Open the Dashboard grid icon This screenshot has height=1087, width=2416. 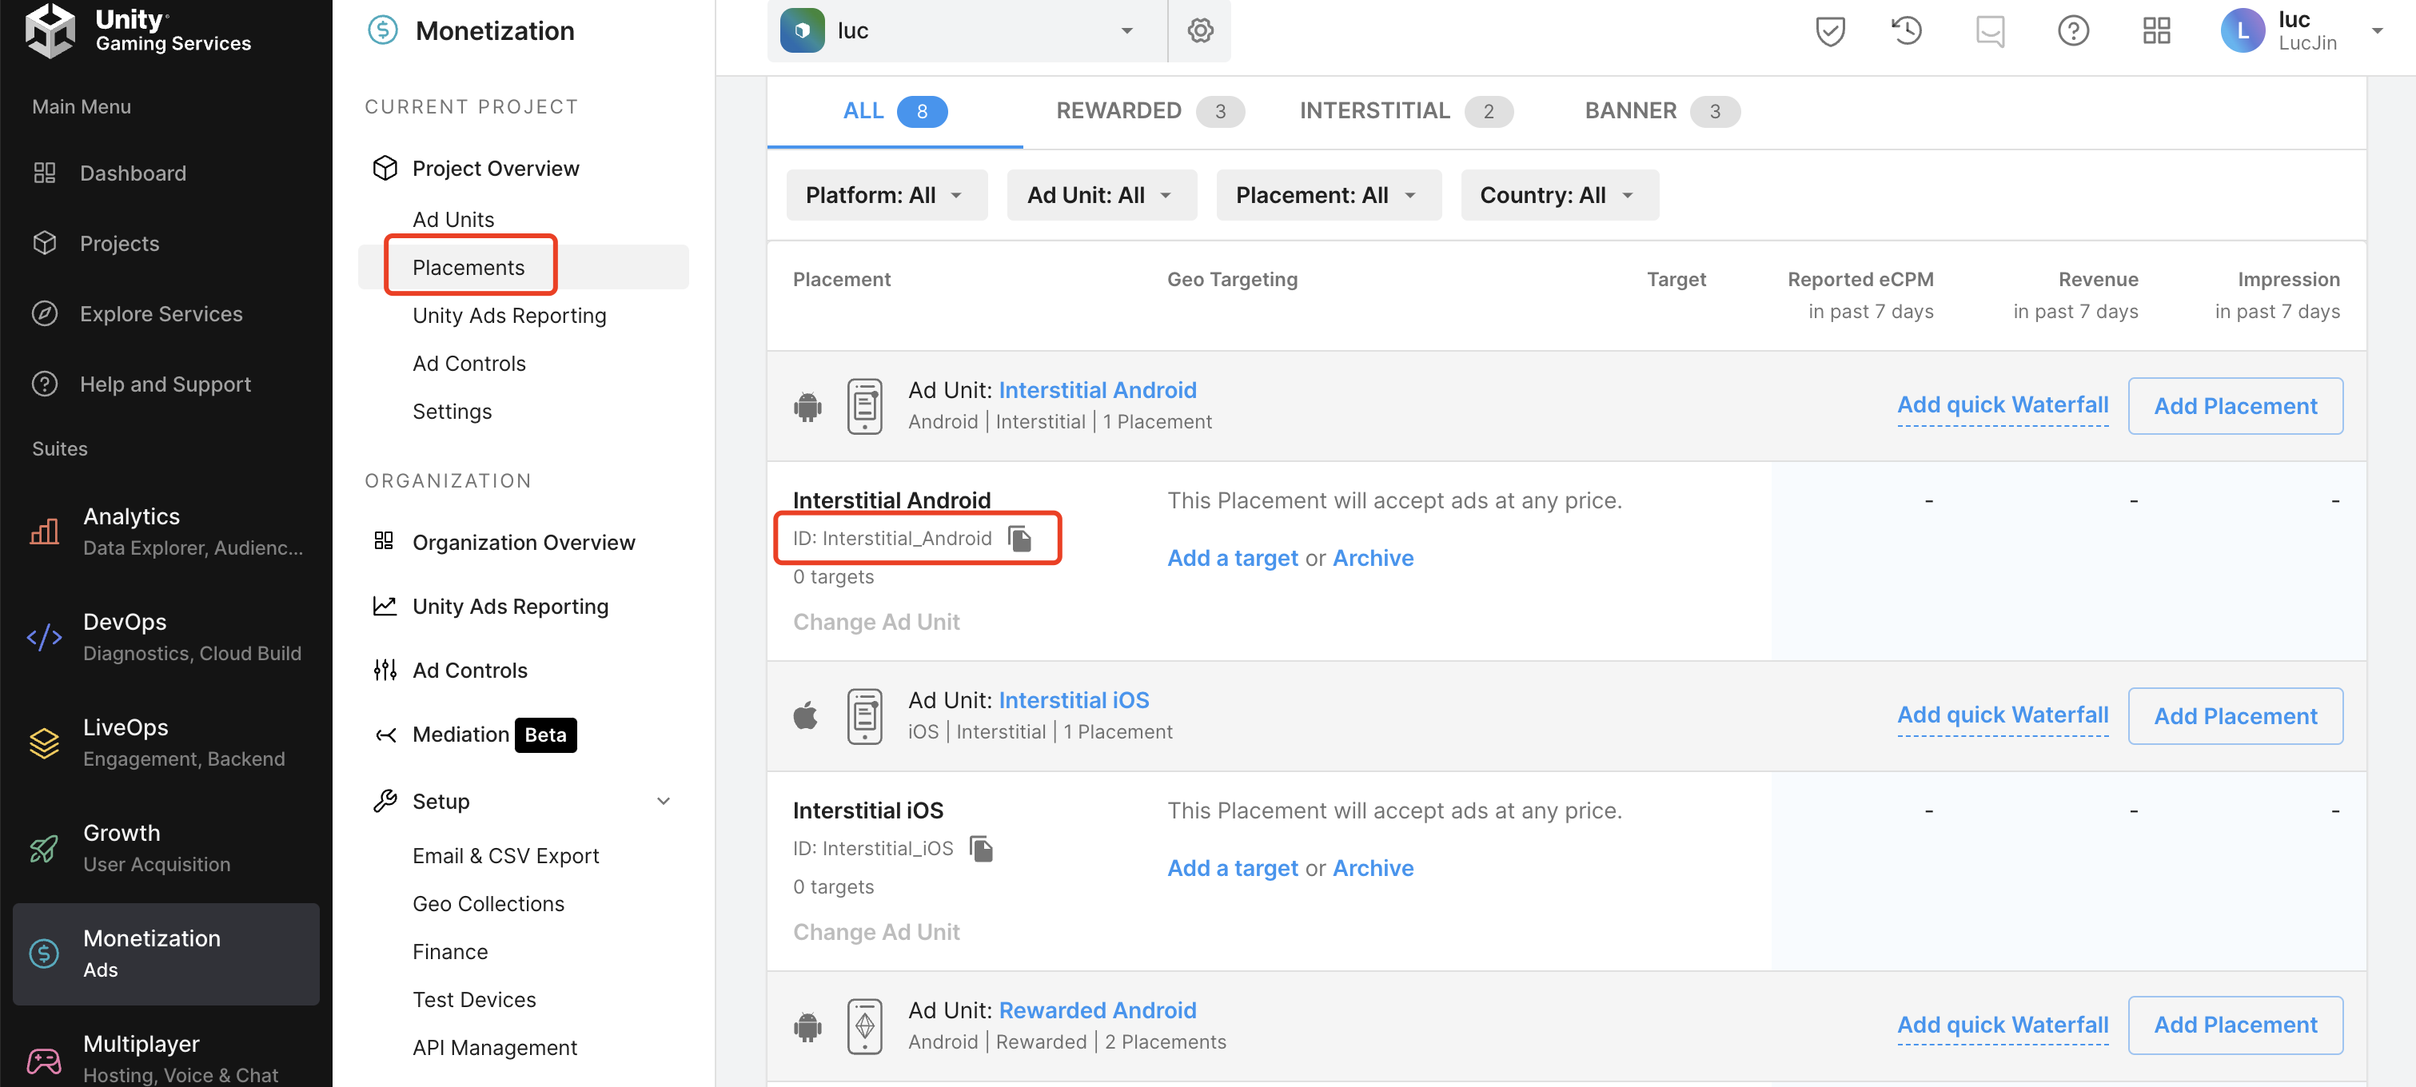tap(44, 173)
